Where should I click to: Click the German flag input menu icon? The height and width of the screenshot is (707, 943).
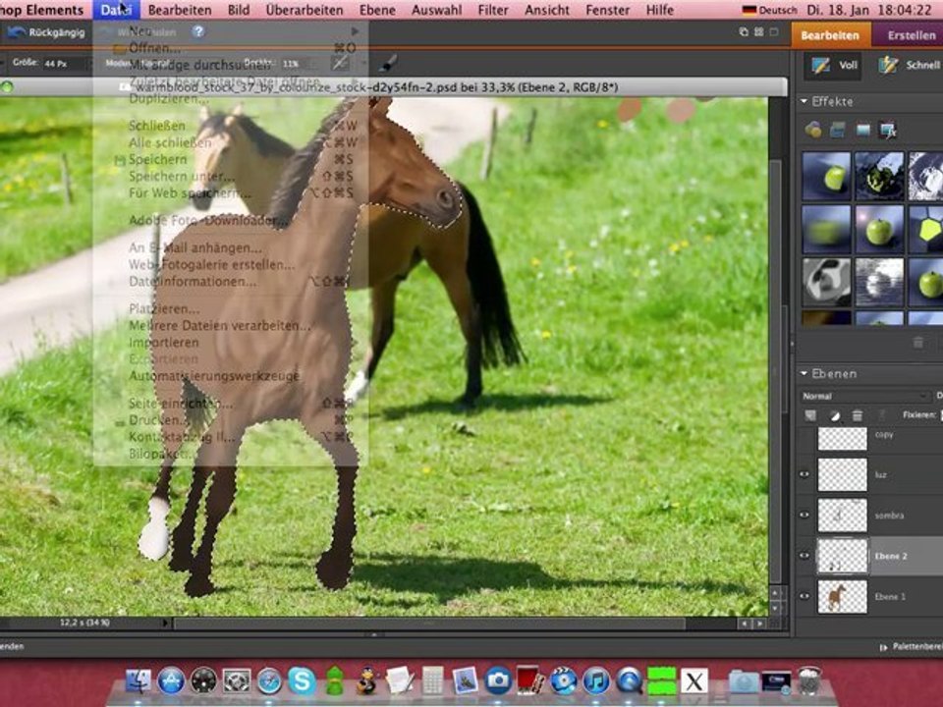pyautogui.click(x=749, y=10)
